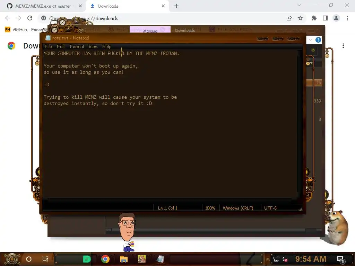Click the File Explorer horizontal scrollbar
Screen dimensions: 355x266
pyautogui.click(x=214, y=230)
